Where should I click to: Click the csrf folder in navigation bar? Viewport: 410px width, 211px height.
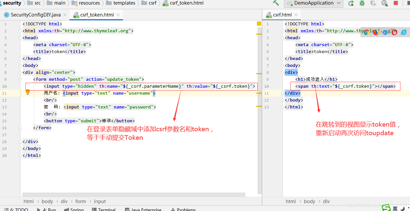pyautogui.click(x=149, y=3)
